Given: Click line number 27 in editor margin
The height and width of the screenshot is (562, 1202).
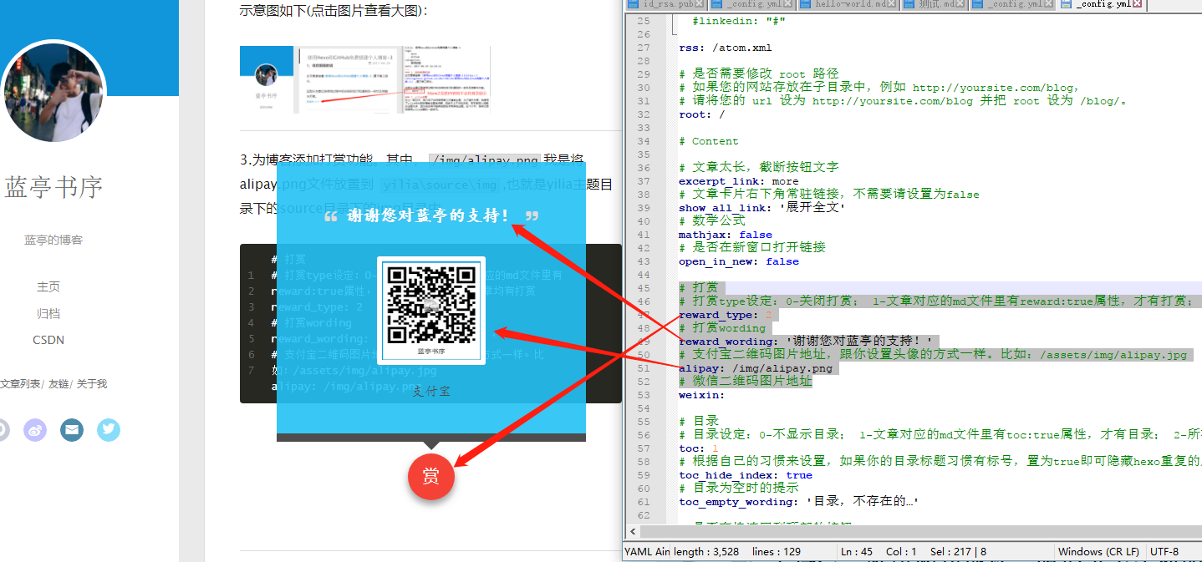Looking at the screenshot, I should 643,48.
